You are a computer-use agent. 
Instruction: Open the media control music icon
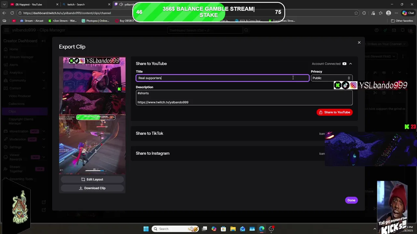(x=372, y=13)
